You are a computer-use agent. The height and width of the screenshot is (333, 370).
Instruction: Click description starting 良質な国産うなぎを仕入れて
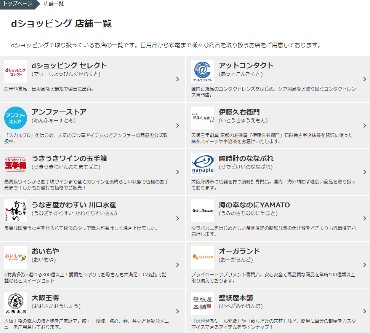pyautogui.click(x=81, y=228)
